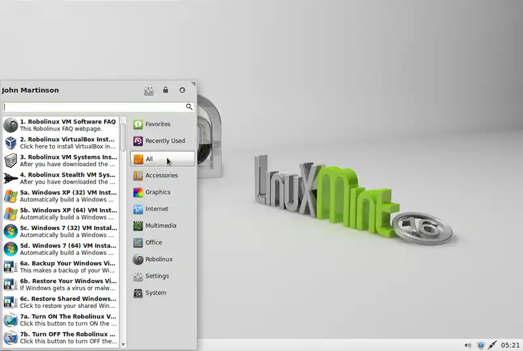Click the 7b. Turn OFF The Robolinux... icon
Image resolution: width=523 pixels, height=351 pixels.
coord(10,337)
